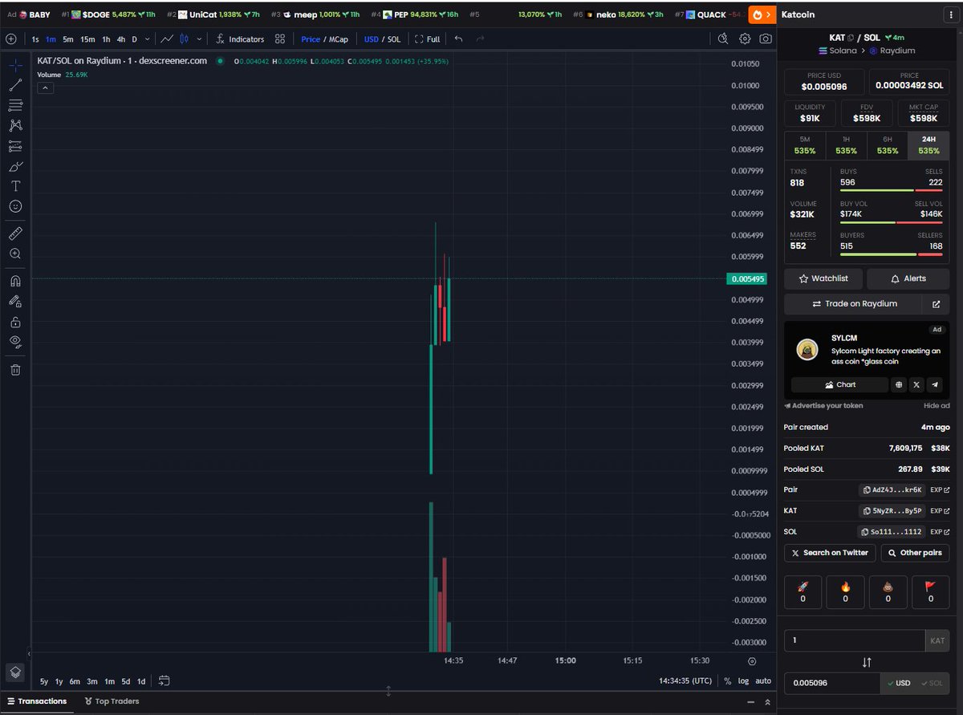
Task: Open the Katcoin three-dot options menu
Action: tap(951, 14)
